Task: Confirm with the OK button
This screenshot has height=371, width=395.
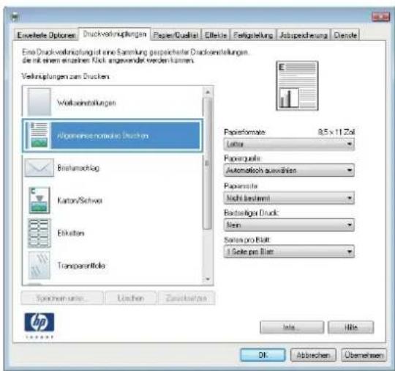Action: [263, 355]
